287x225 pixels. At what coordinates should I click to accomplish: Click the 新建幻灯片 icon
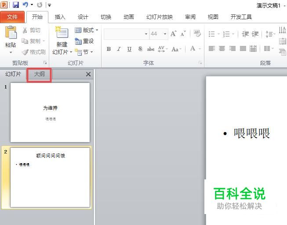(62, 32)
